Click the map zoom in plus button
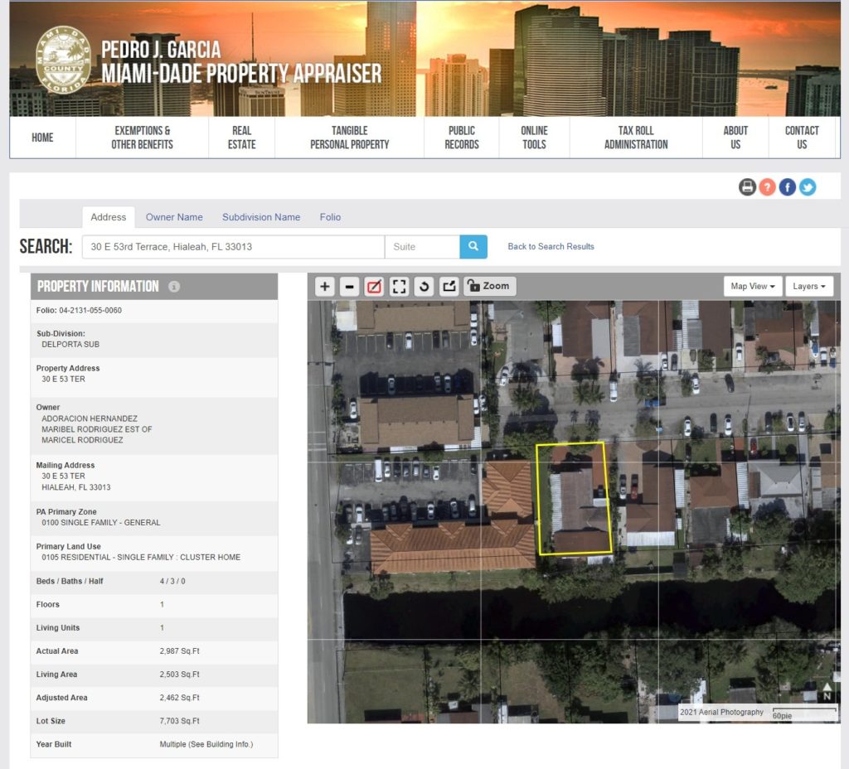 325,287
